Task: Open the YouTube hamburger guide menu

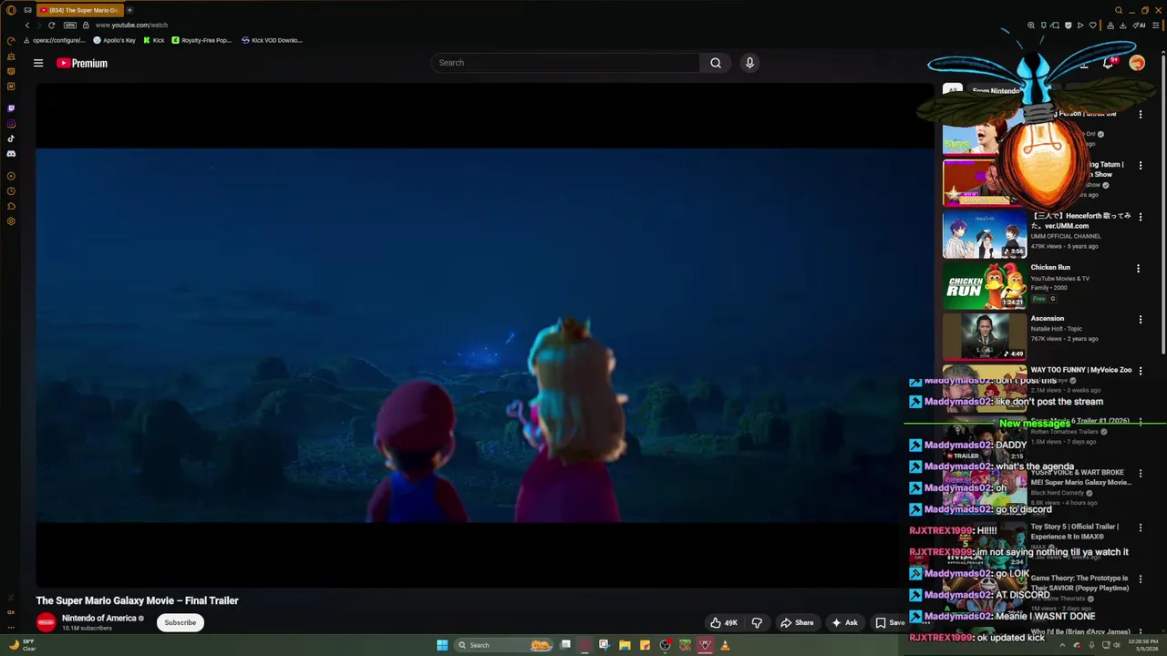Action: pos(38,63)
